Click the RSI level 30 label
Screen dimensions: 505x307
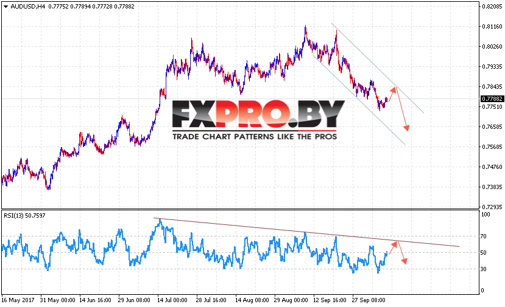tap(484, 269)
